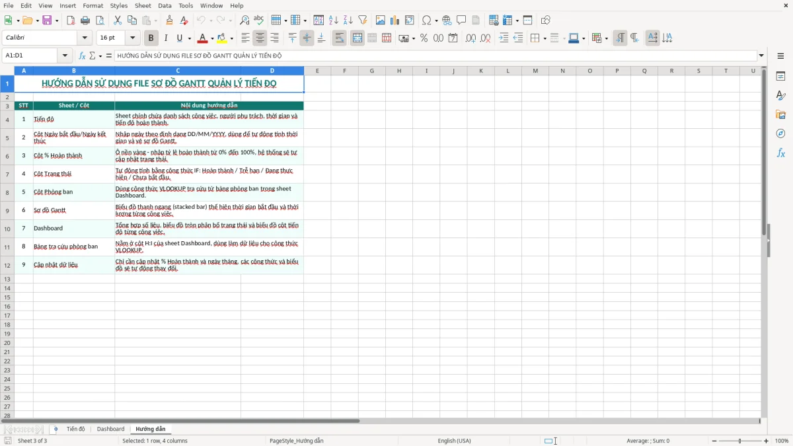Toggle Merge and Center Cells
The height and width of the screenshot is (446, 793).
(357, 38)
